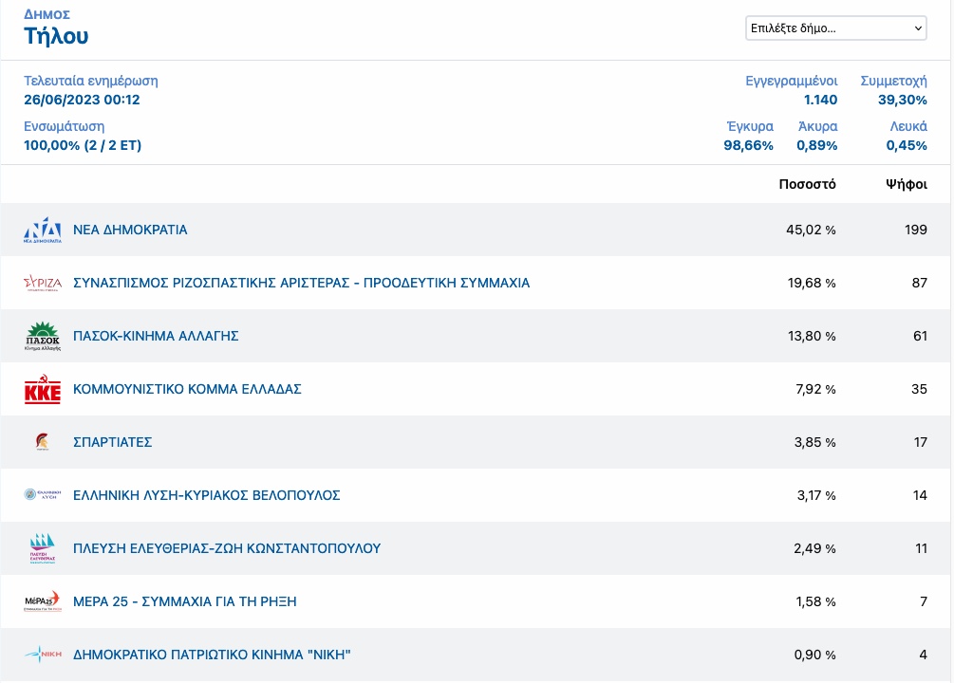
Task: Click the ΝΙΚΗ party logo
Action: (x=43, y=655)
